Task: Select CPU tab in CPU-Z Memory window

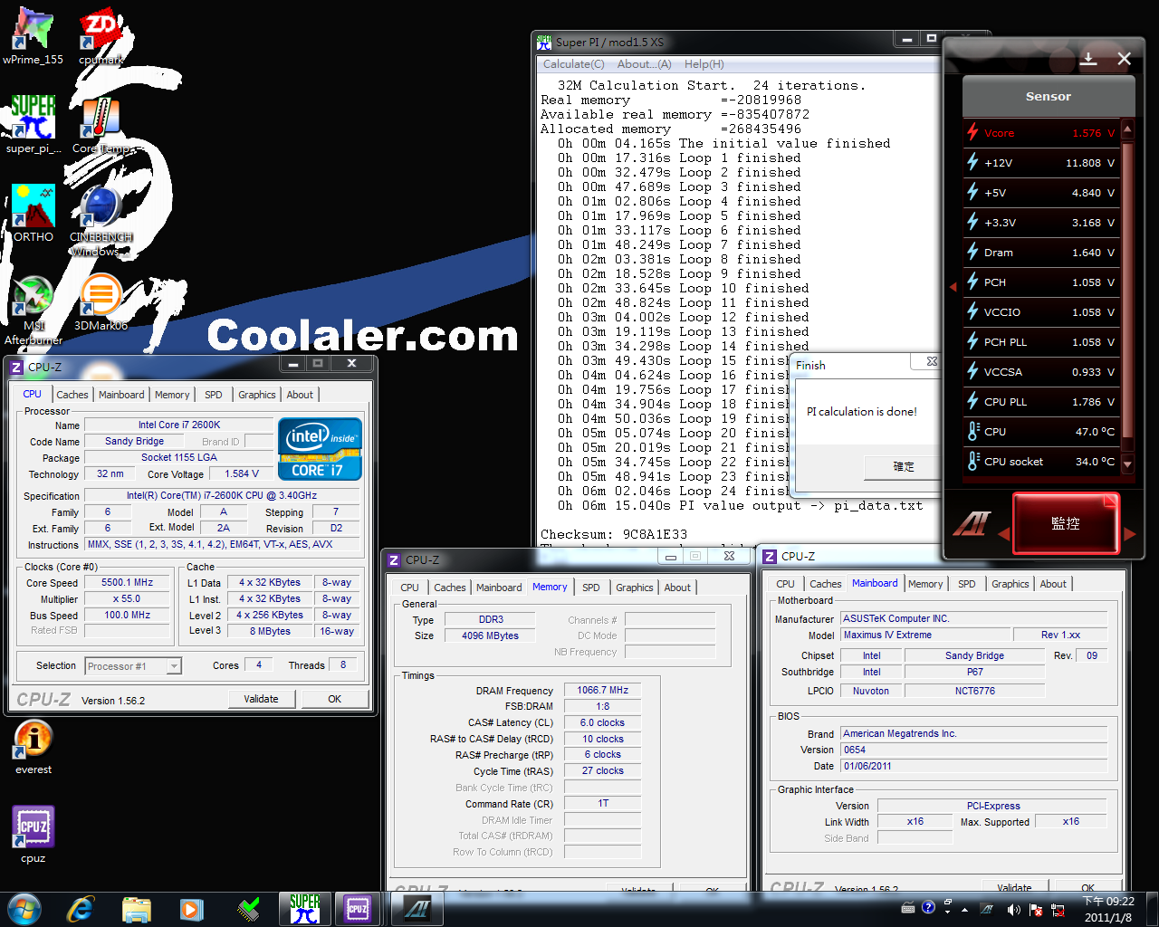Action: (410, 588)
